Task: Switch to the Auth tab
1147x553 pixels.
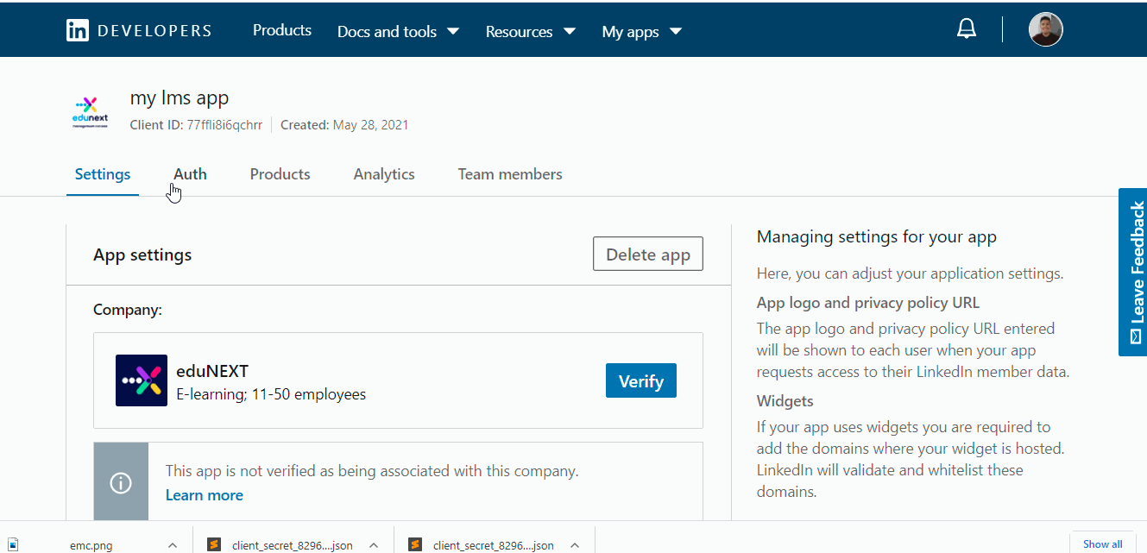Action: [190, 174]
